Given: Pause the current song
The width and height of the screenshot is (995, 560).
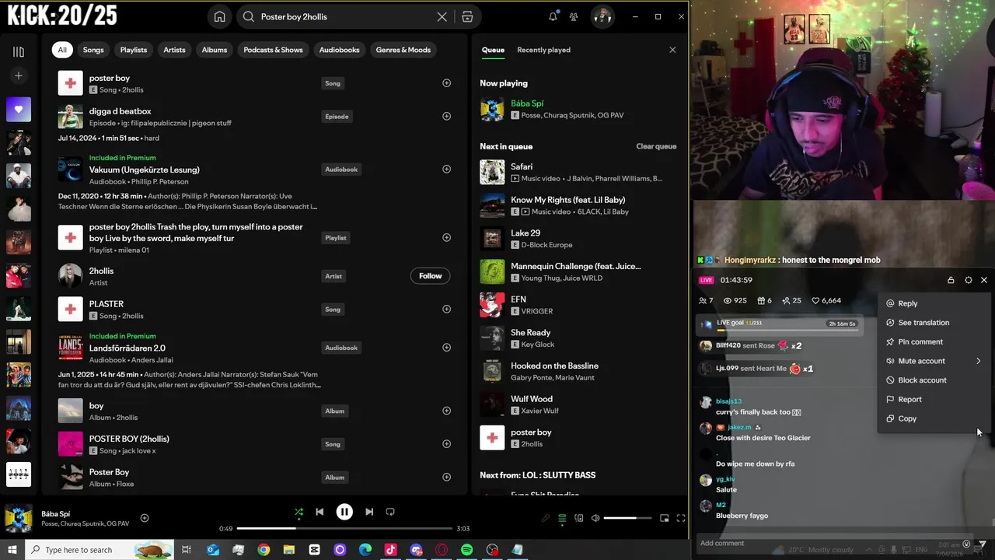Looking at the screenshot, I should pyautogui.click(x=344, y=512).
